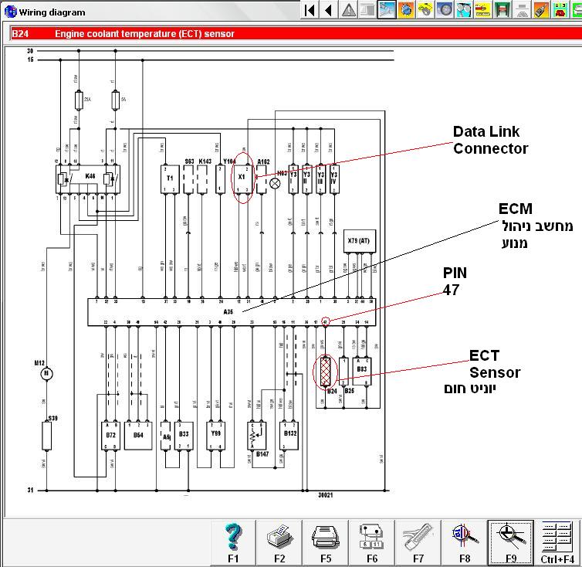Select the M12 motor symbol
The height and width of the screenshot is (567, 582).
coord(46,374)
